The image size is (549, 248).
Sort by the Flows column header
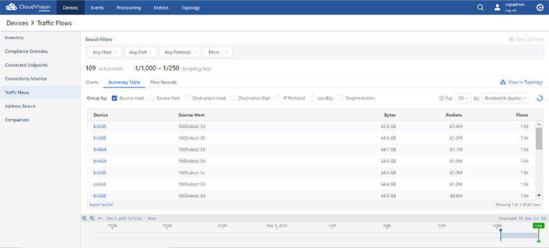pyautogui.click(x=522, y=115)
